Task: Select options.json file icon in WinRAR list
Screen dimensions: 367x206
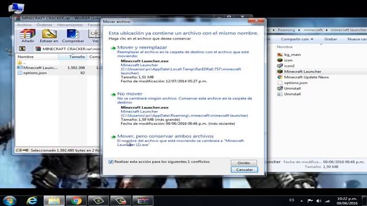Action: (19, 73)
